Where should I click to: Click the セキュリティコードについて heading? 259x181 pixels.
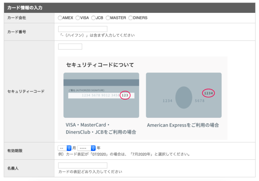[x=100, y=65]
